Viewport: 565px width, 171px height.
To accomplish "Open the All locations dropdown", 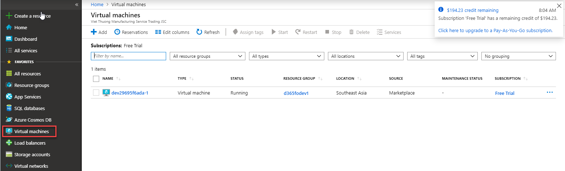I will pos(365,56).
